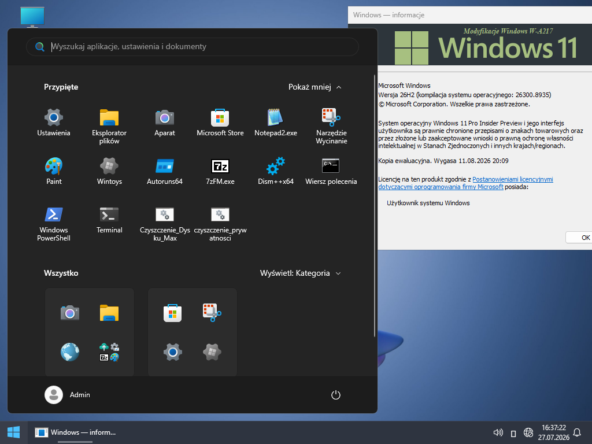Viewport: 592px width, 444px height.
Task: Click Kopia ewaluacyjna expiry text
Action: pos(443,161)
